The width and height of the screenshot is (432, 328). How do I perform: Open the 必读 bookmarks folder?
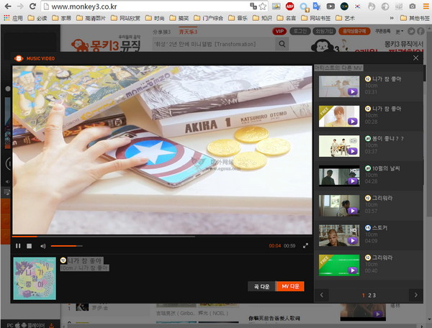(37, 18)
